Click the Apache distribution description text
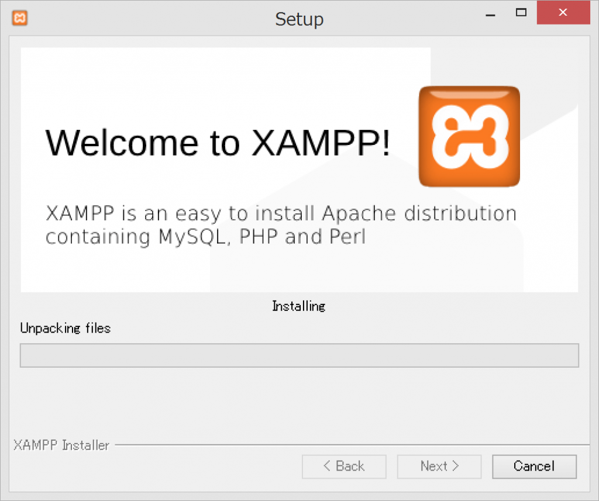 point(281,224)
